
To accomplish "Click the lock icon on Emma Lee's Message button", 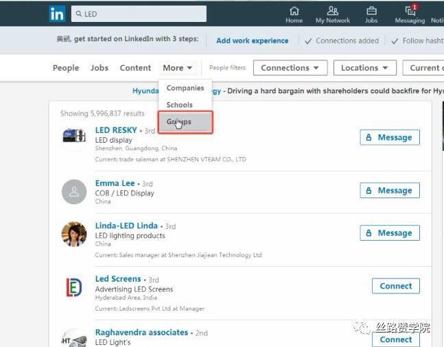I will click(369, 191).
